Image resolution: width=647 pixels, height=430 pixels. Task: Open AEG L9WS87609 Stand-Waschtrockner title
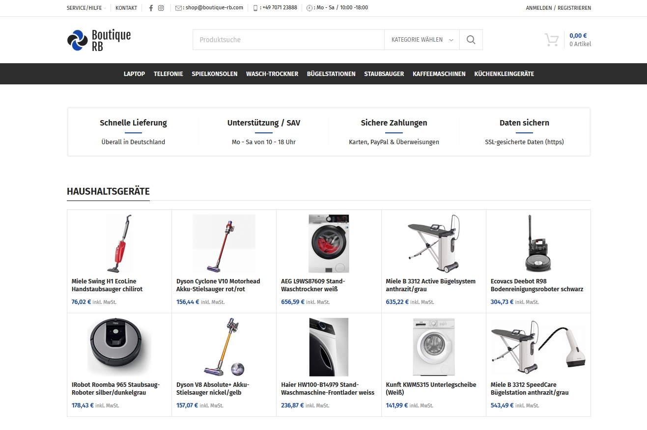tap(313, 285)
